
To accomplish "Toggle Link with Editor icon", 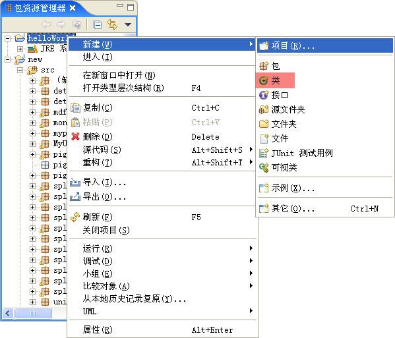I will click(112, 24).
